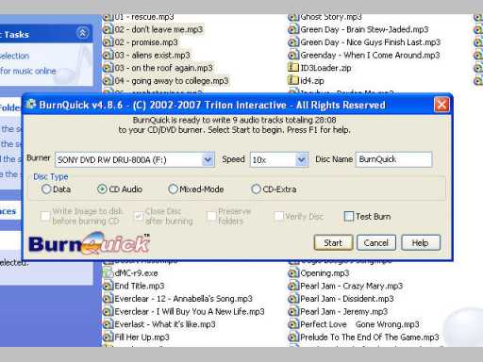Select the file name '03 - aliens exist.mp3'

pos(152,56)
